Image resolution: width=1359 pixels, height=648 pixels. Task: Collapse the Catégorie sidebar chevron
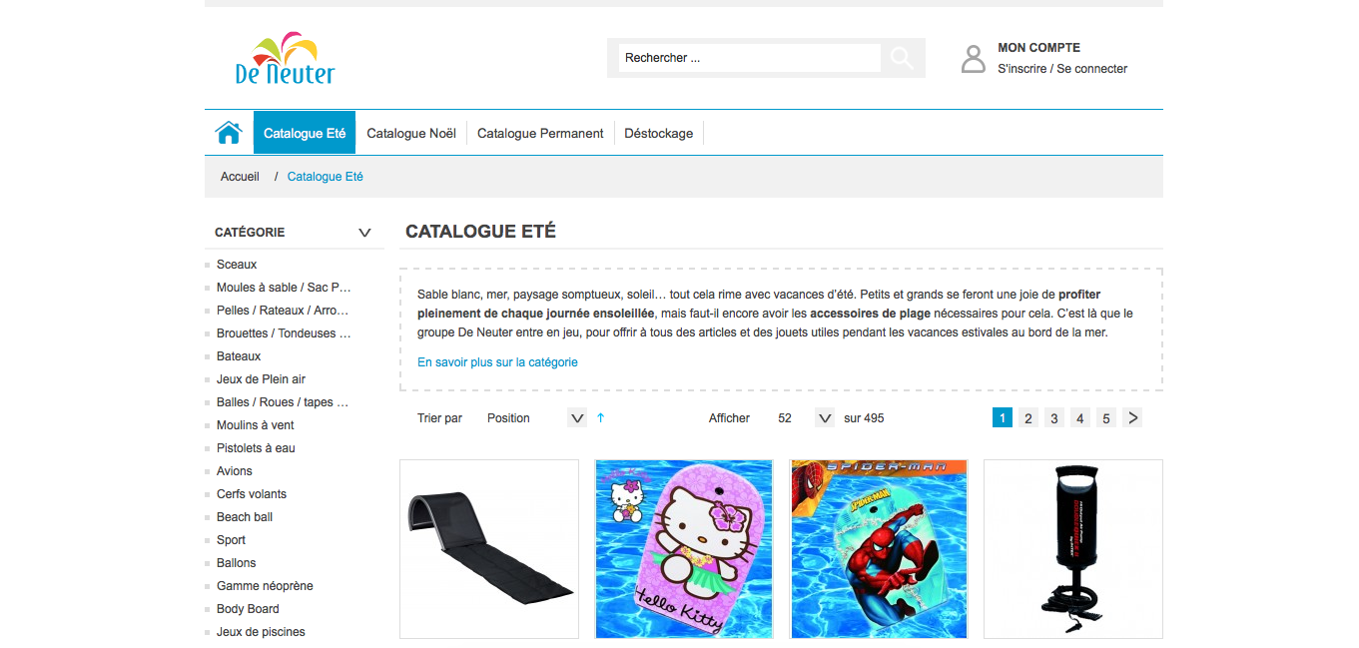[364, 233]
